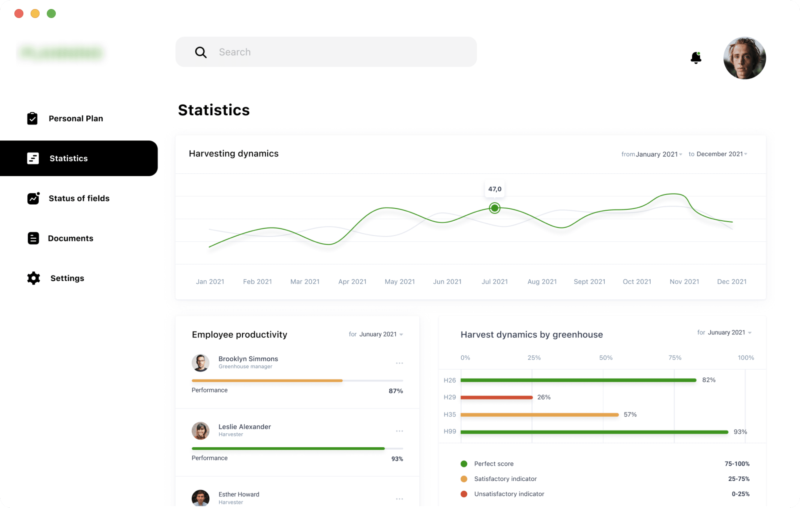The image size is (800, 508).
Task: Click Brooklyn Simmons' avatar photo
Action: click(x=200, y=363)
